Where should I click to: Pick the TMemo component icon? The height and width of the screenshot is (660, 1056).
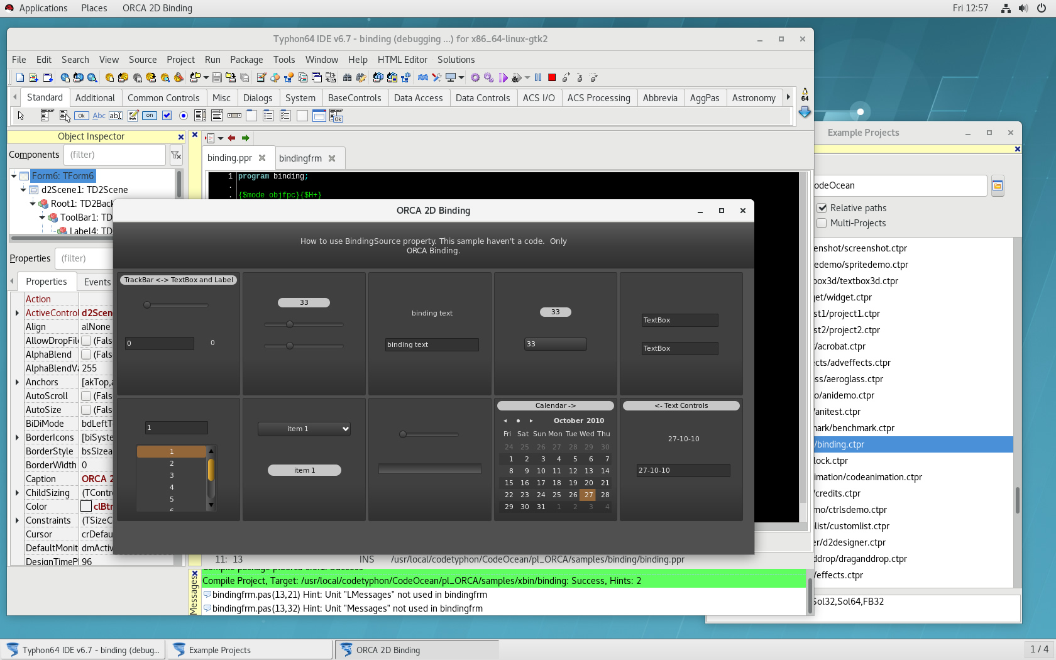(x=133, y=116)
